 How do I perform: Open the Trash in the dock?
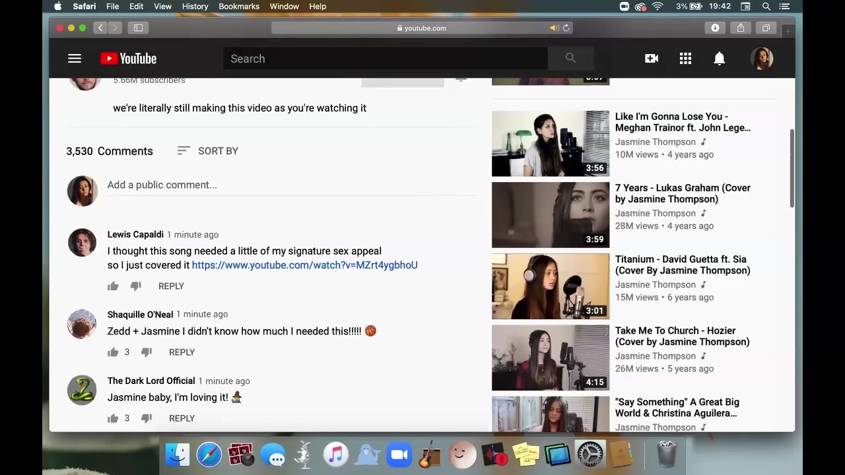click(667, 455)
